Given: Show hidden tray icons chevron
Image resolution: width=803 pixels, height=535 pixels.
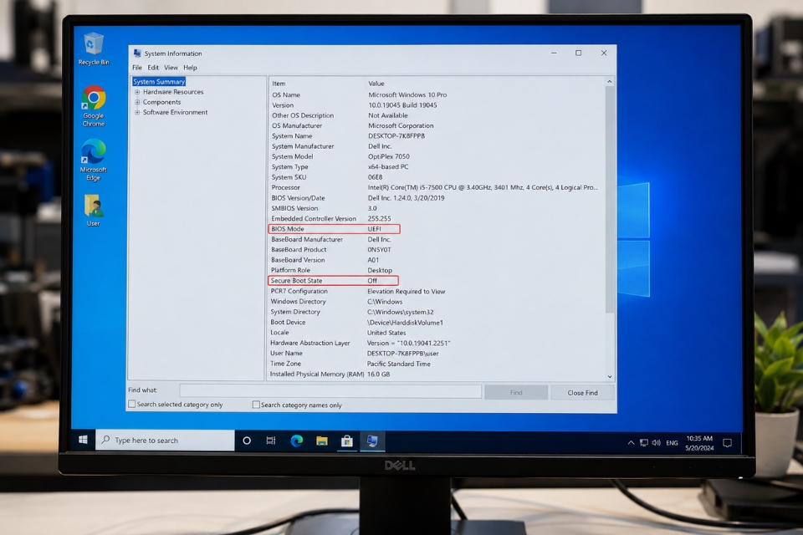Looking at the screenshot, I should 631,443.
